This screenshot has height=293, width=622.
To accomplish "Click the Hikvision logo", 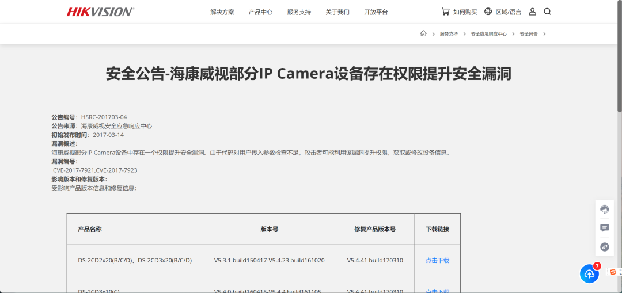I will tap(100, 12).
